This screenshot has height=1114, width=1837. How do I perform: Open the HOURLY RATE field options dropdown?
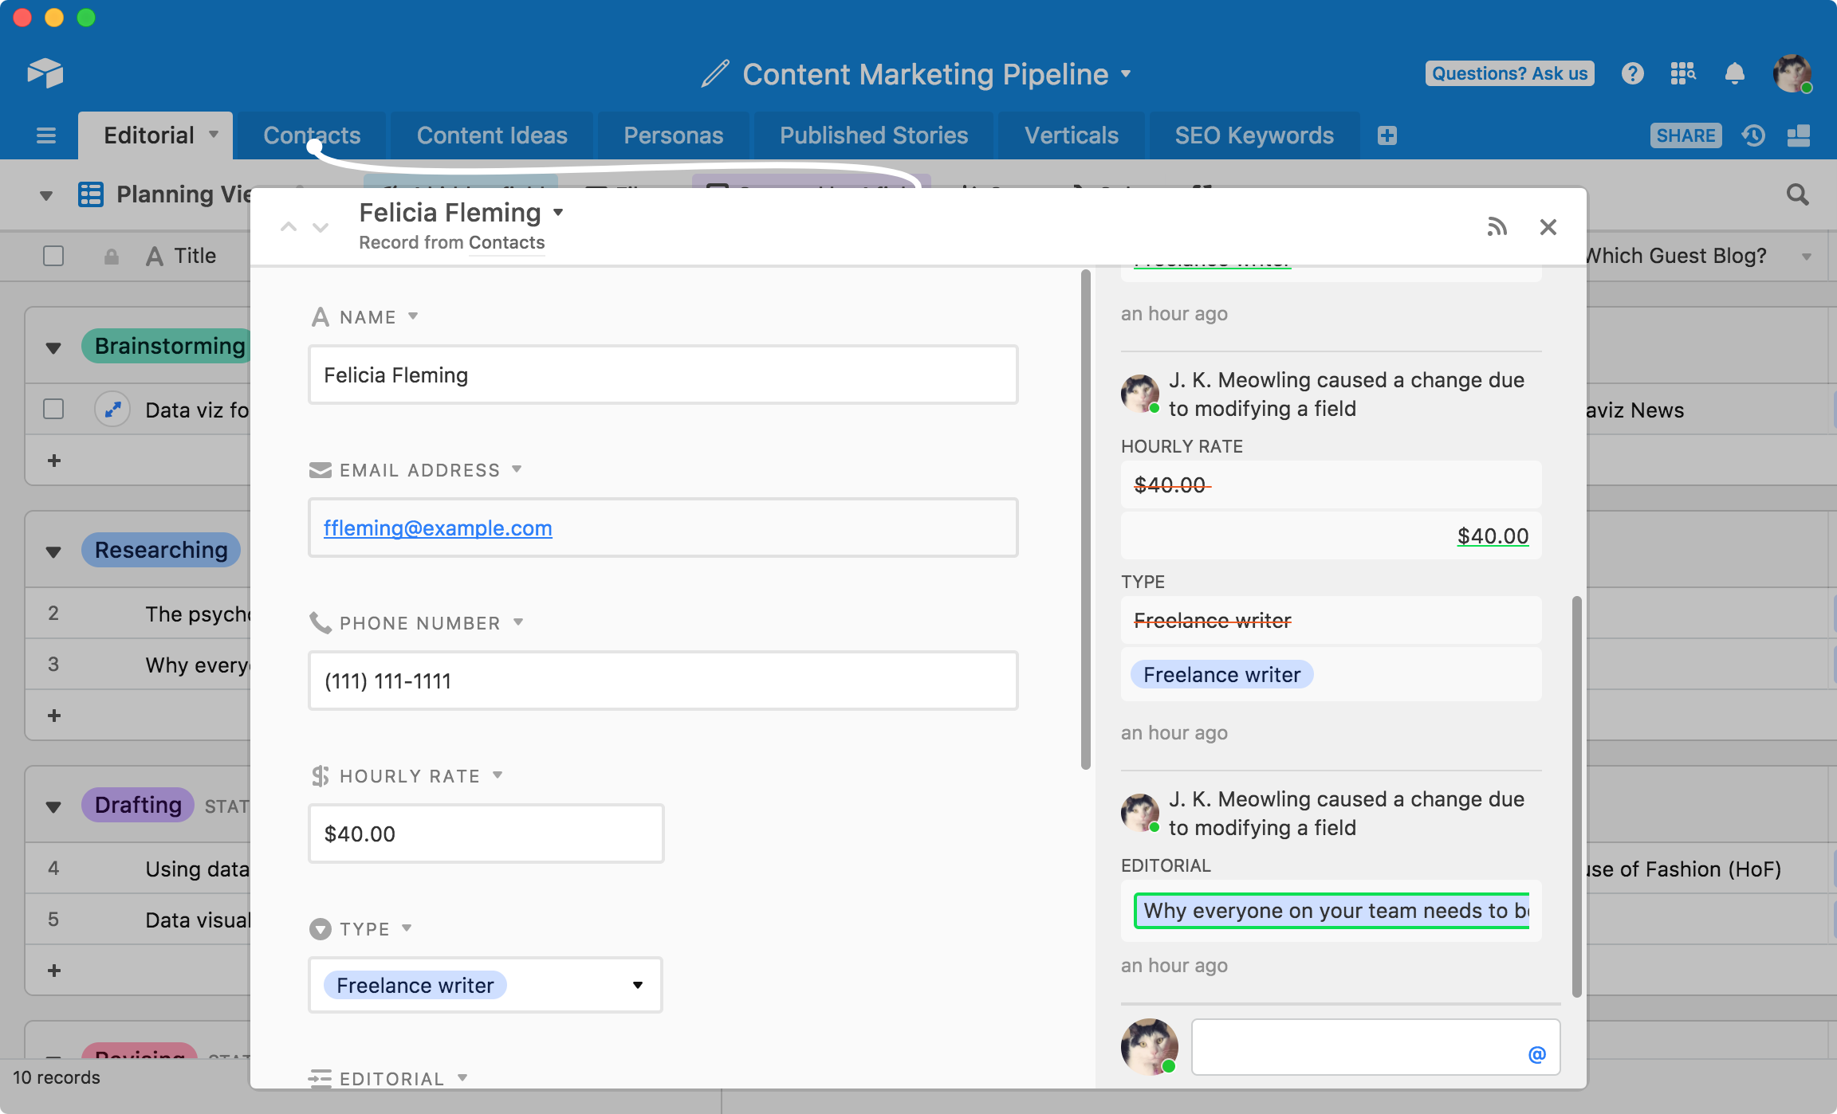coord(498,775)
